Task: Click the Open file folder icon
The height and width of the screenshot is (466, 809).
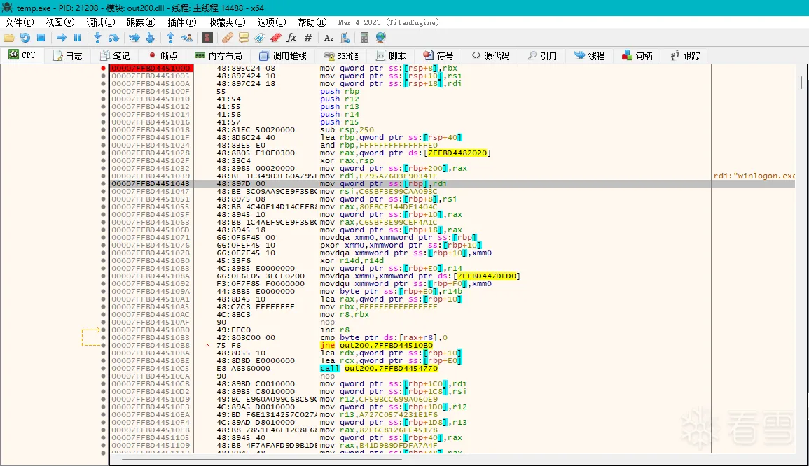Action: 9,38
